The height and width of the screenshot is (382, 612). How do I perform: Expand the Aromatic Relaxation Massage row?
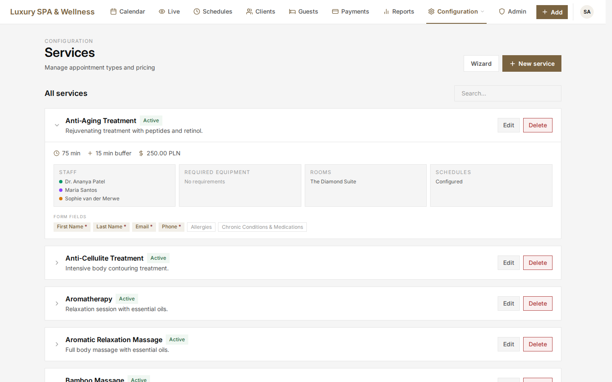[57, 344]
